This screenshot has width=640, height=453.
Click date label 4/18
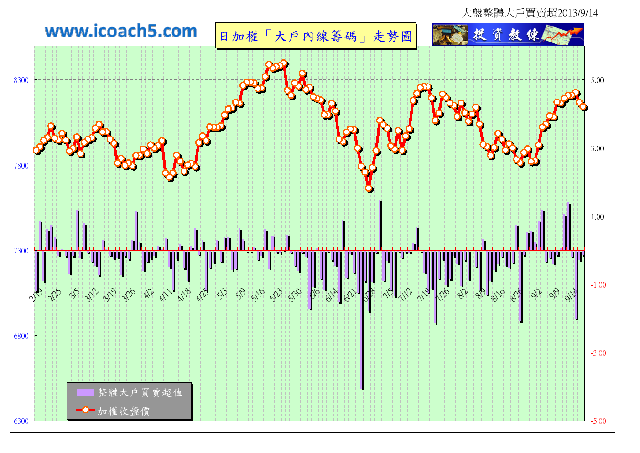click(184, 295)
